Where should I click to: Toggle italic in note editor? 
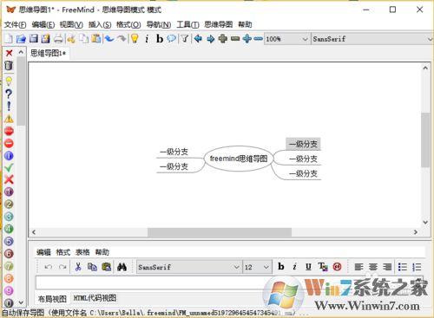click(294, 267)
